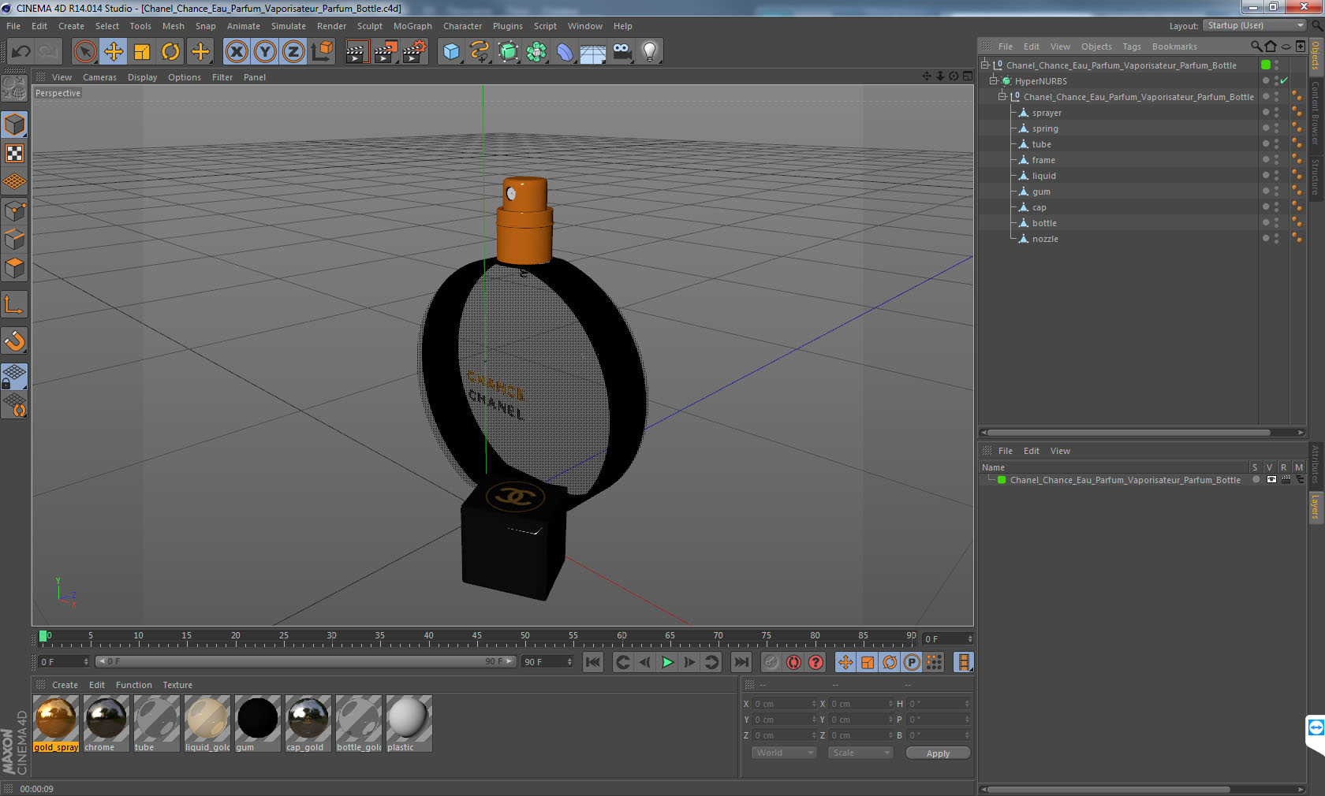Collapse the top Chanel_Chance root object
The image size is (1325, 796).
985,65
